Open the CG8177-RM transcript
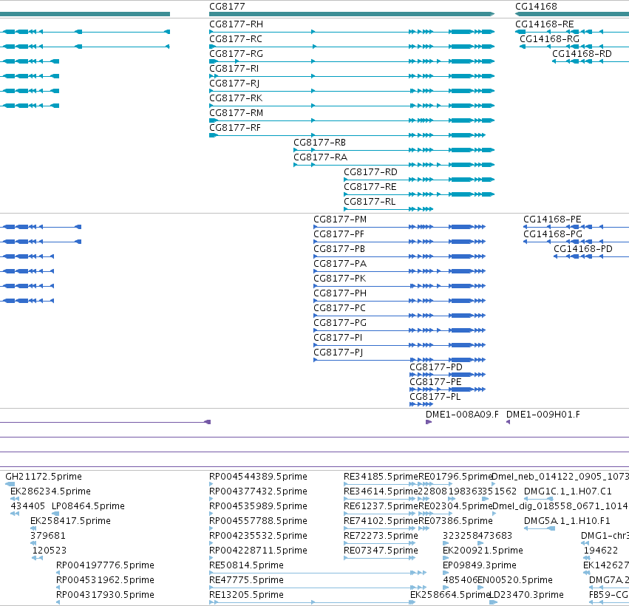Image resolution: width=629 pixels, height=606 pixels. pyautogui.click(x=237, y=113)
